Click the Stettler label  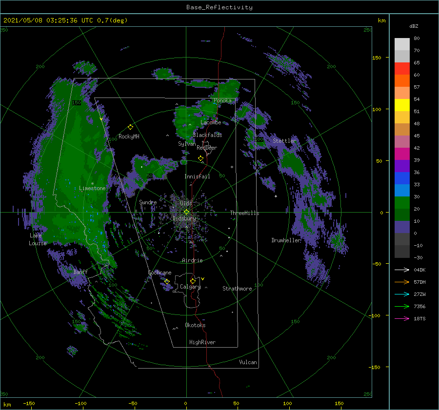[284, 141]
